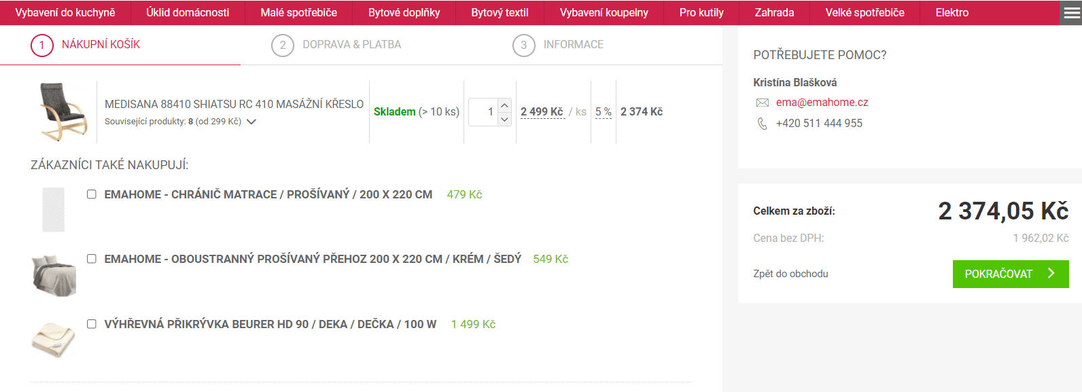The width and height of the screenshot is (1082, 392).
Task: Open Oboustranný prošívaný přehoz product link
Action: pos(313,259)
